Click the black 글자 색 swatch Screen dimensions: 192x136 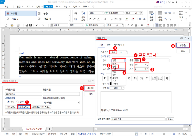[x=111, y=84]
